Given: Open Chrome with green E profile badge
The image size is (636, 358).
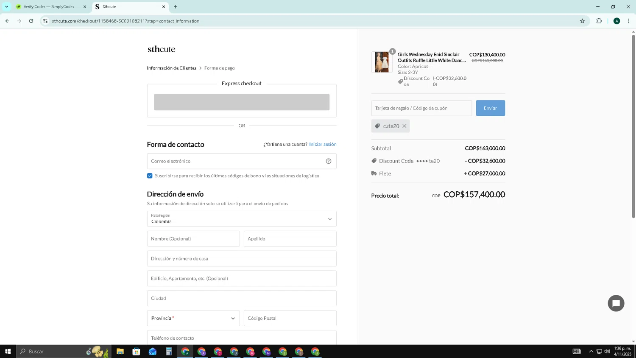Looking at the screenshot, I should 283,351.
